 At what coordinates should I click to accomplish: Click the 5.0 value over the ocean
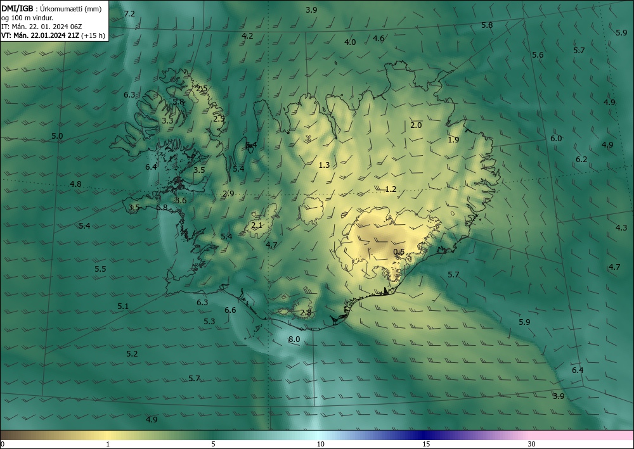(58, 136)
